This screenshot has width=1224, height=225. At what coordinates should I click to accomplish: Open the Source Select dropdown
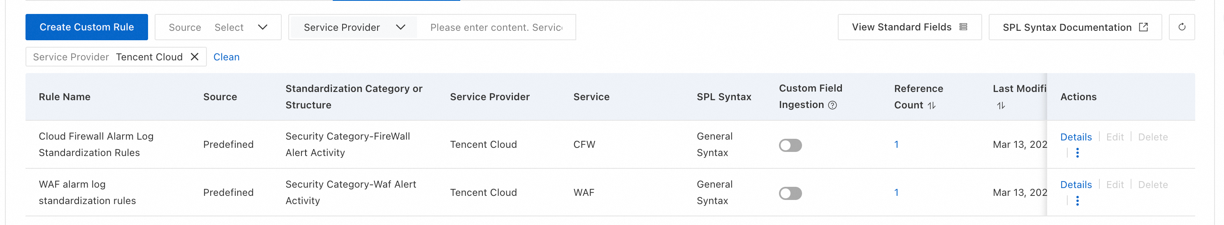pos(241,28)
